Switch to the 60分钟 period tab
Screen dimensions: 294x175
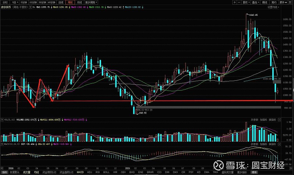(x=51, y=2)
